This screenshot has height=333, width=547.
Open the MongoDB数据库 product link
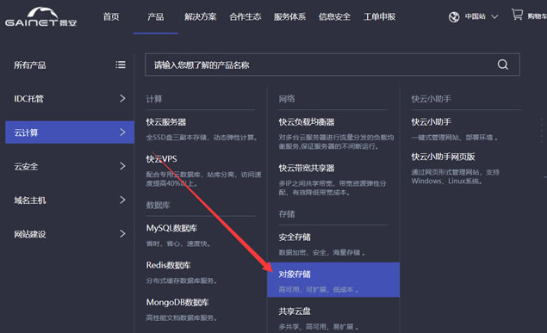[x=177, y=302]
